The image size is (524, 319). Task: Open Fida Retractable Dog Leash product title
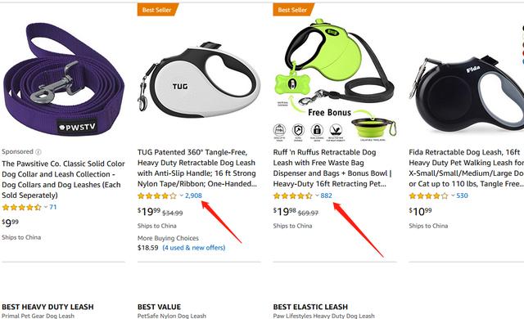tap(466, 168)
